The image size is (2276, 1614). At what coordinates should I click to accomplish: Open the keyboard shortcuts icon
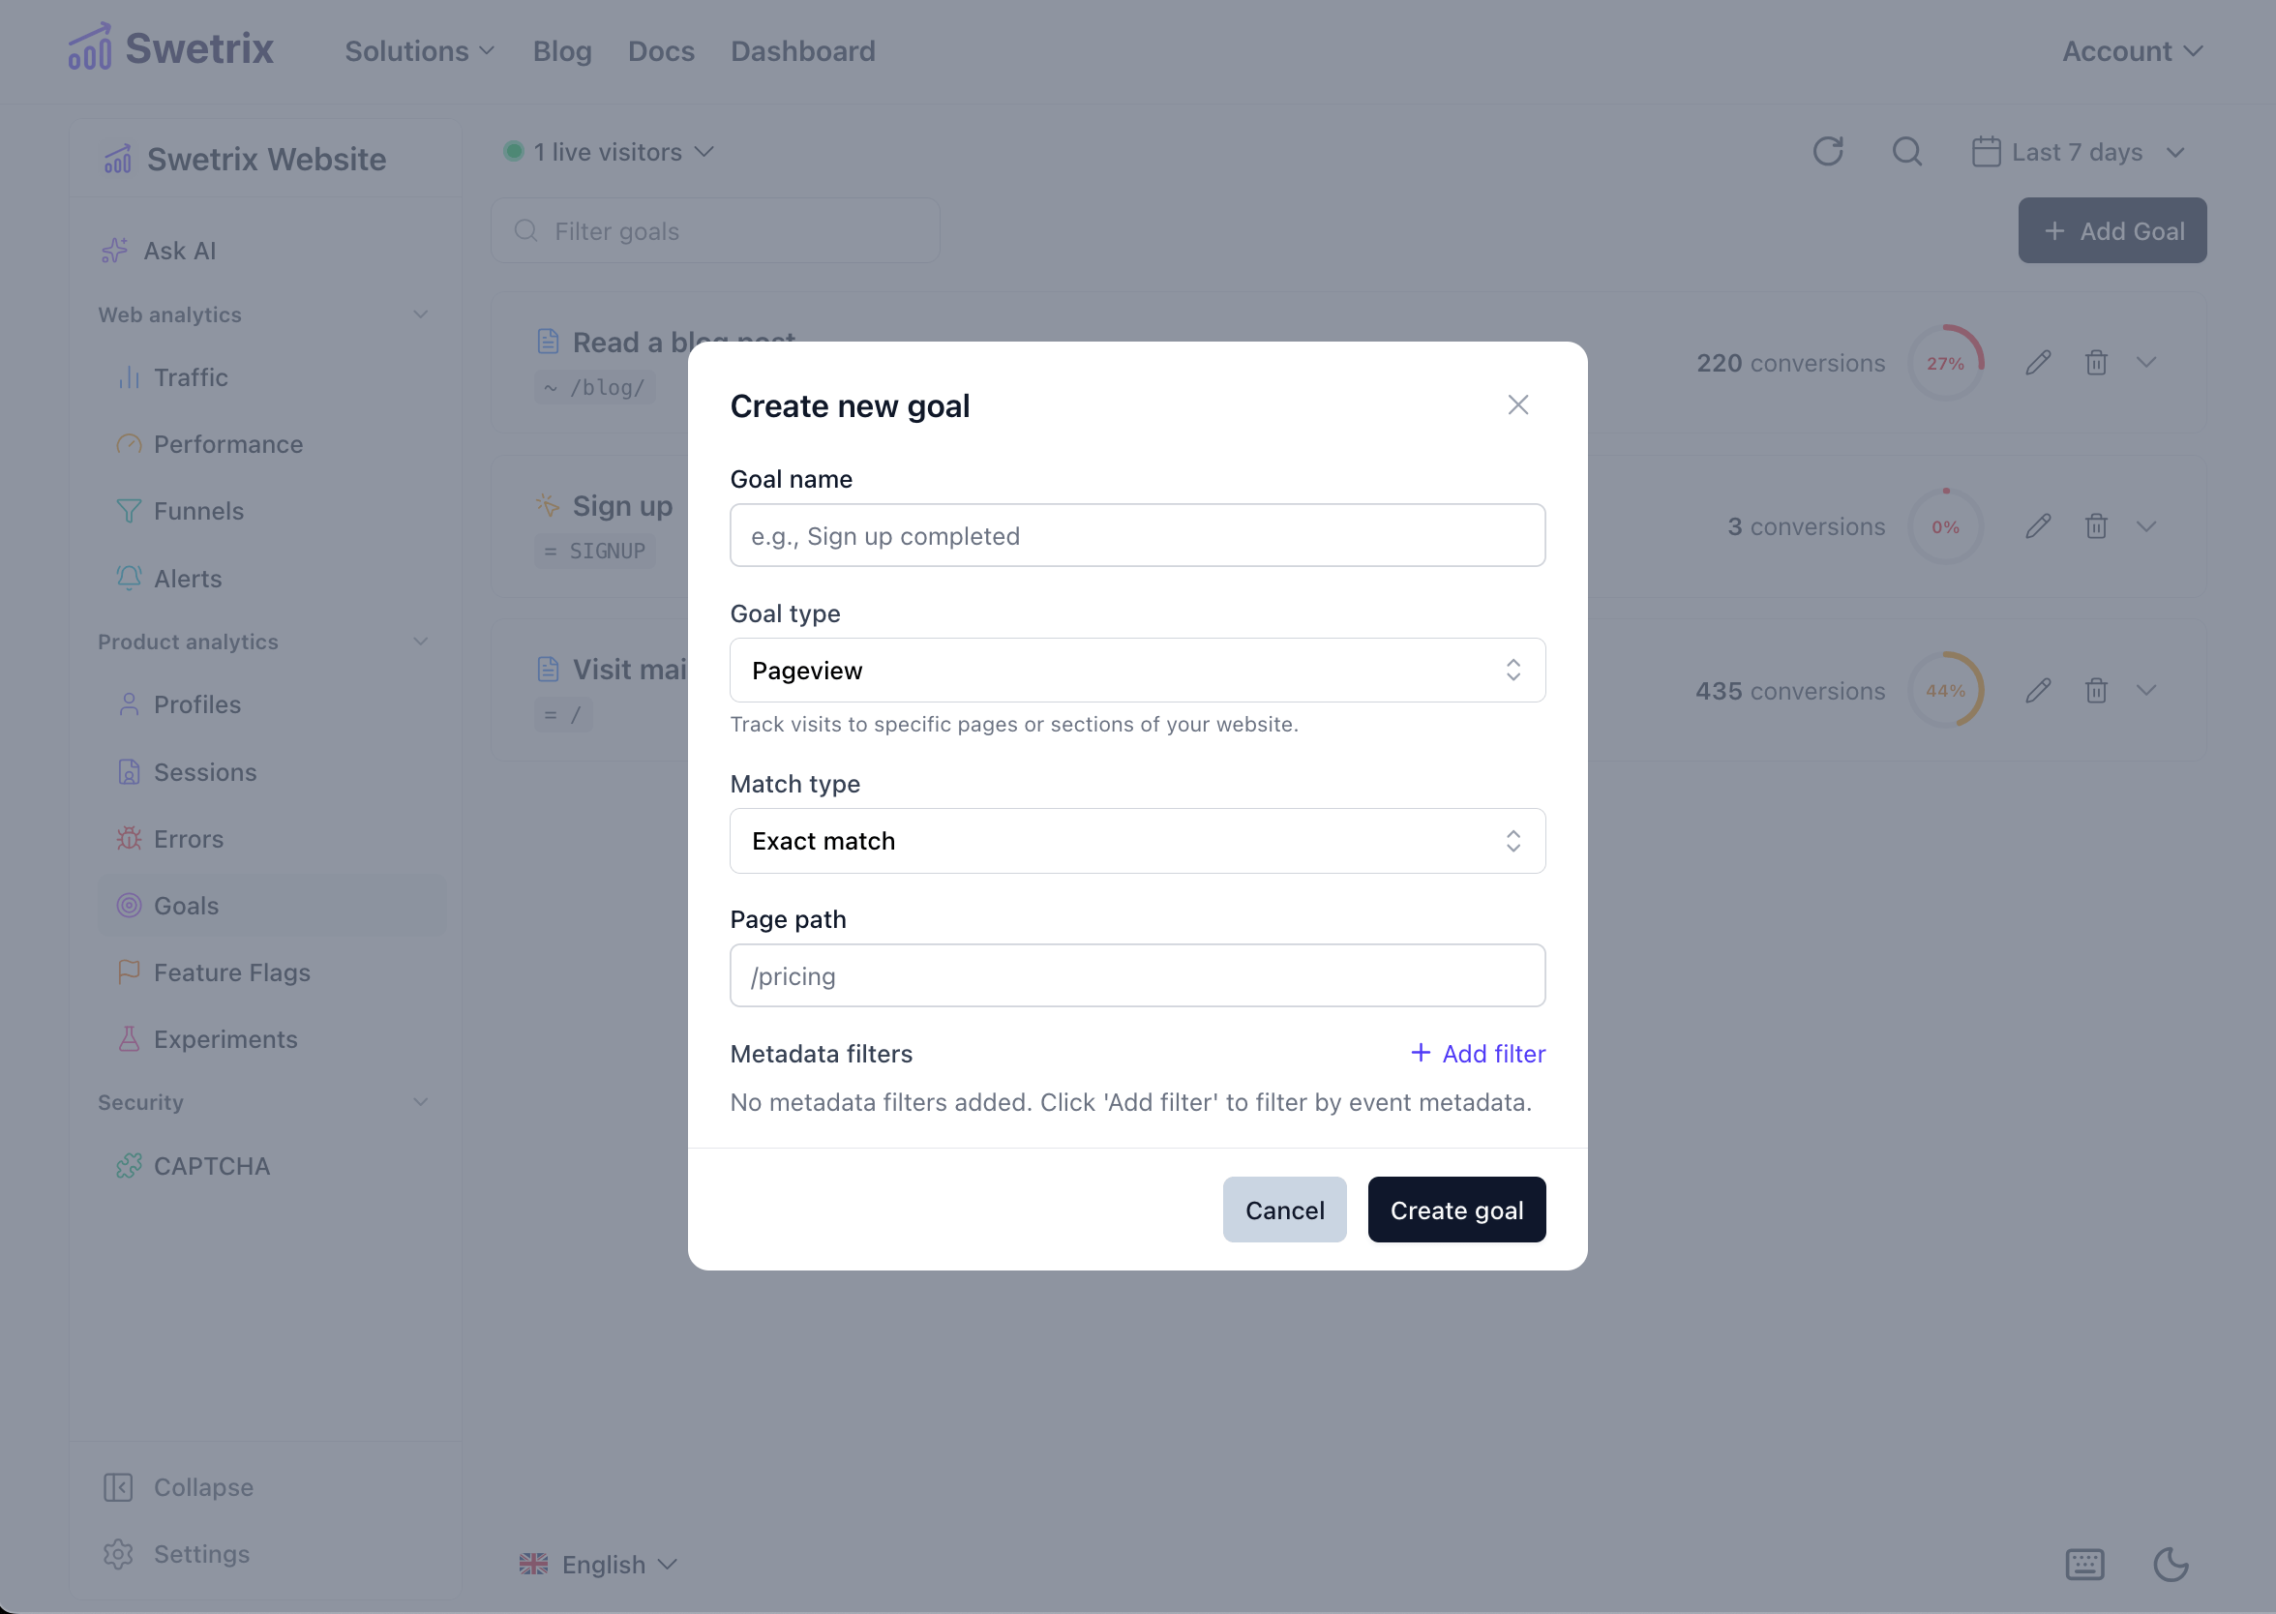(2084, 1564)
